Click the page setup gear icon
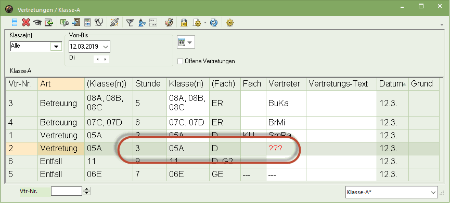 (x=198, y=23)
